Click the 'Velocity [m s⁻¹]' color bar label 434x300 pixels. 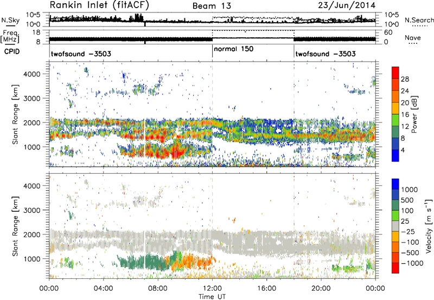point(429,226)
